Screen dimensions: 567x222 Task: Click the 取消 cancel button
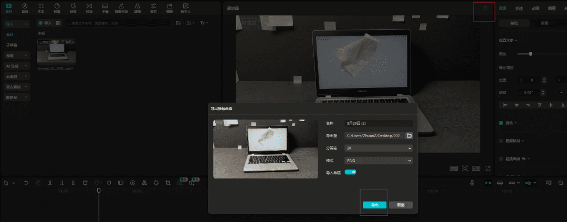401,205
